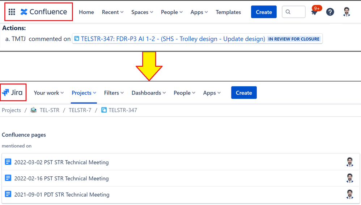Expand the Jira Apps dropdown

(x=212, y=93)
